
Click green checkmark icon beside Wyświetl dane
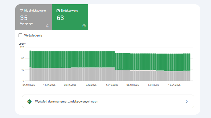click(29, 102)
